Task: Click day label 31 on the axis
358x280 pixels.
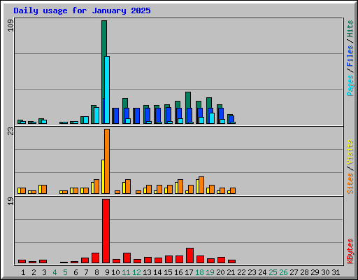Action: click(x=336, y=272)
